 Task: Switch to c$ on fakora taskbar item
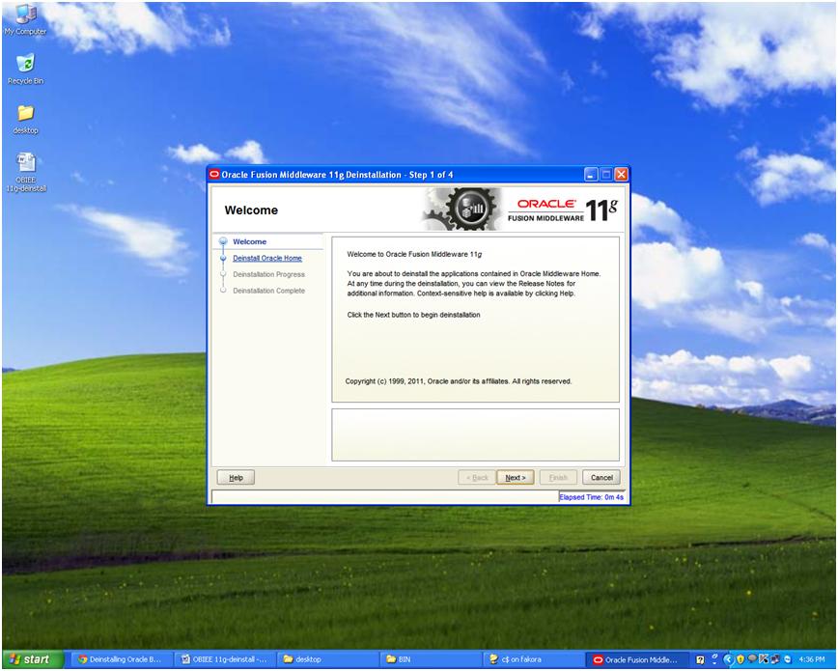533,659
